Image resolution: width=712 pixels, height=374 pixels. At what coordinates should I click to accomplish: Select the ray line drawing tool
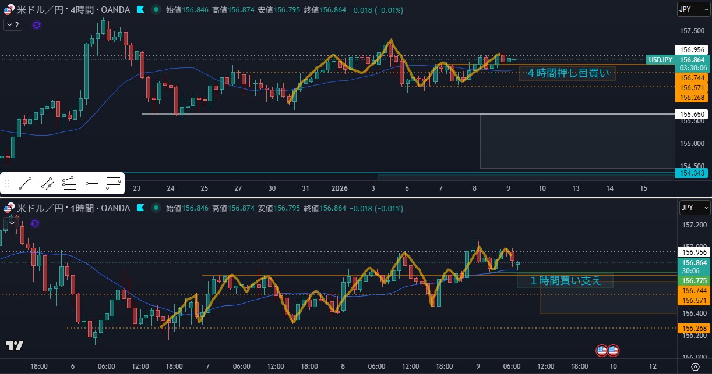(47, 184)
